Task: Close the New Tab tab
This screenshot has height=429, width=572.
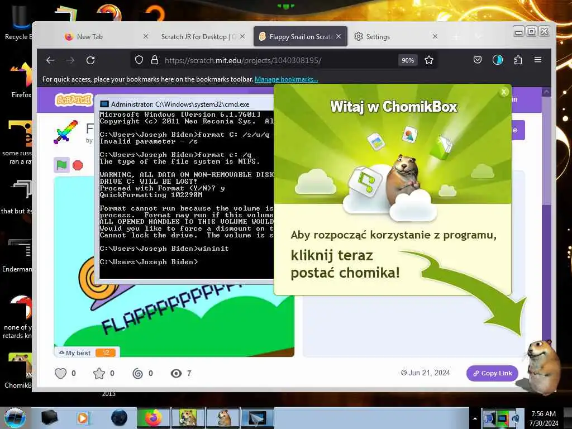Action: tap(146, 36)
